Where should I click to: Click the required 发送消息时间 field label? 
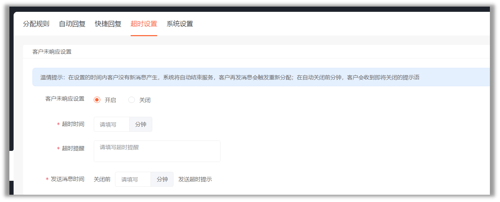coord(65,179)
